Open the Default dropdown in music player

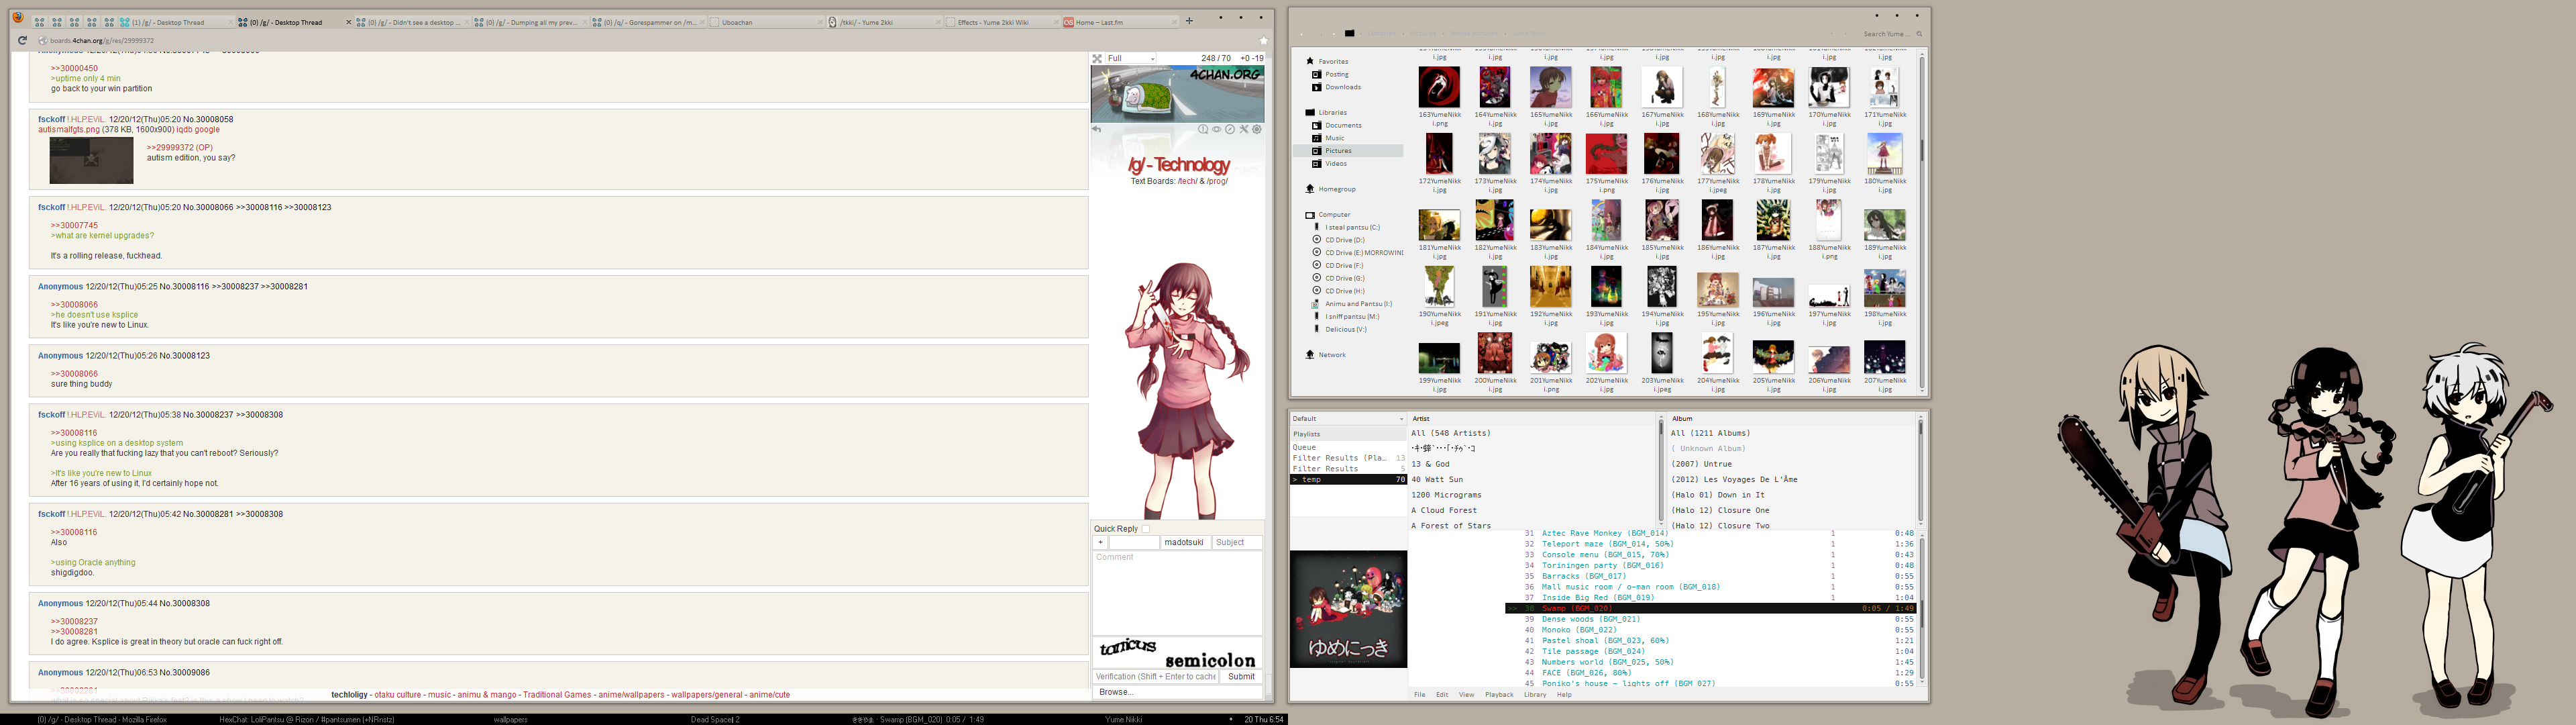[1347, 419]
